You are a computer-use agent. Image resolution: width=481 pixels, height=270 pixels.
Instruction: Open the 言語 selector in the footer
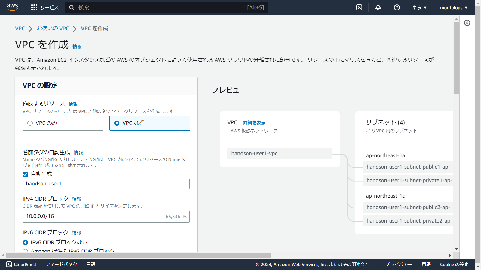[x=91, y=264]
